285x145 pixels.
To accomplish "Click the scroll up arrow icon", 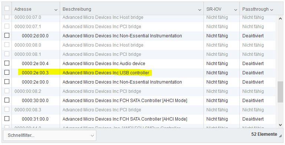I will 280,18.
